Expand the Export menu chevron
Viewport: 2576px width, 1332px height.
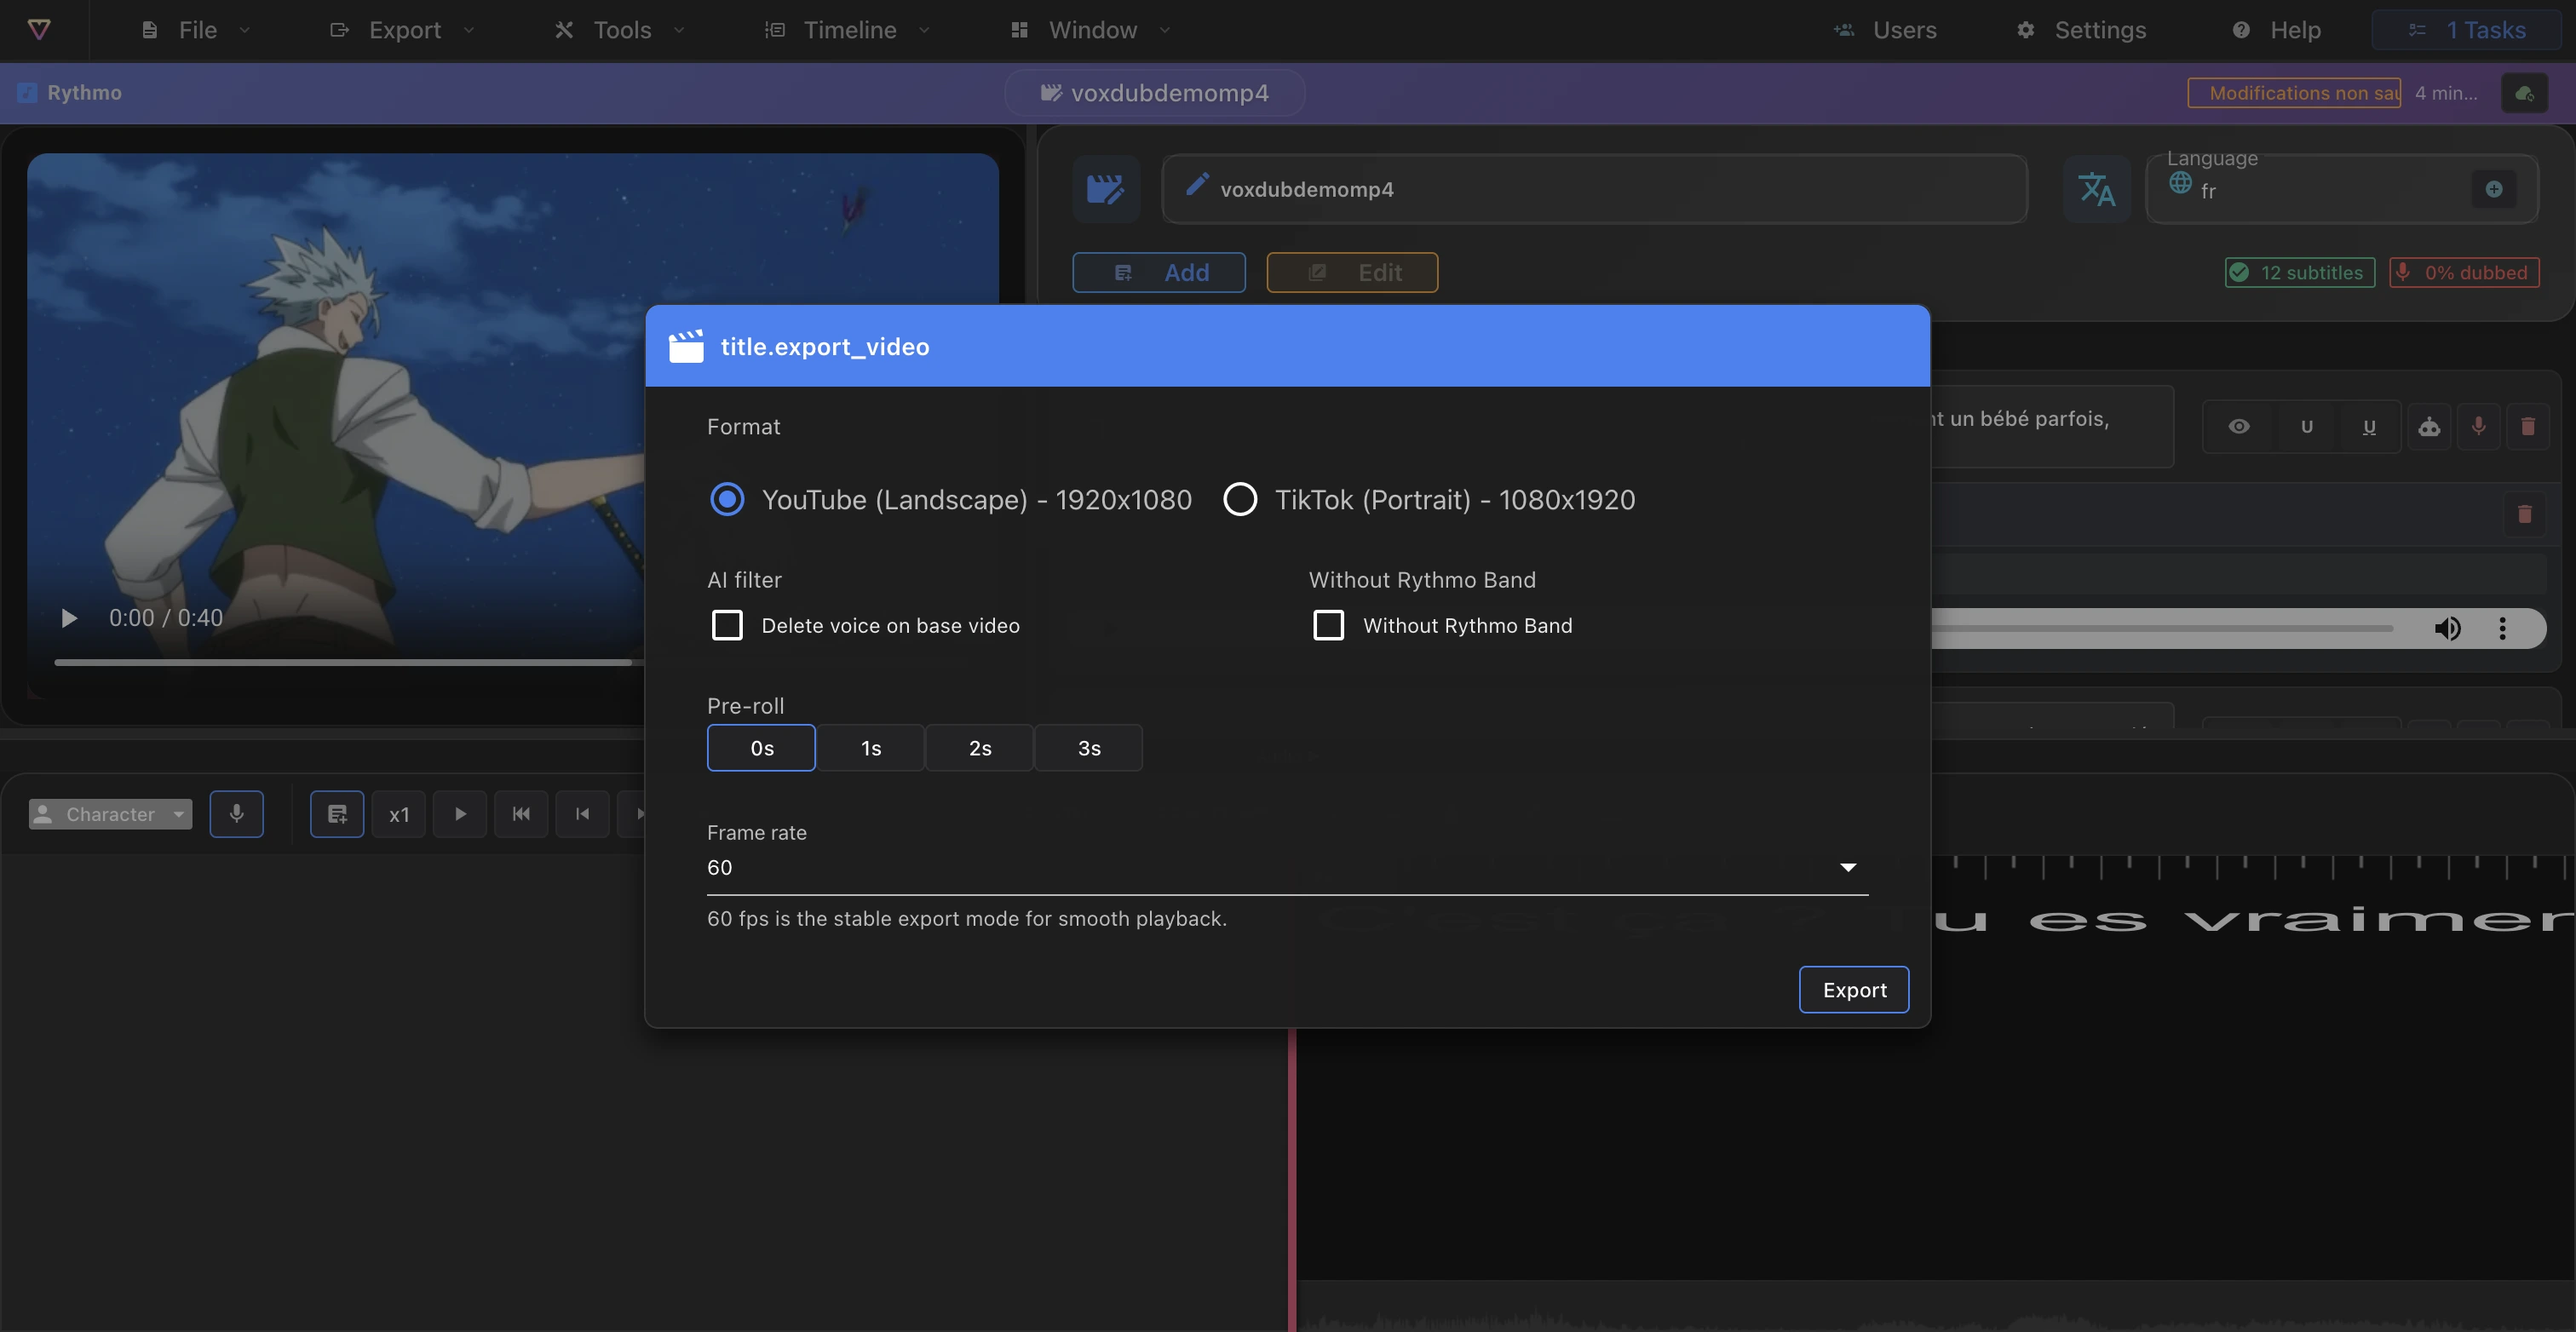point(469,30)
